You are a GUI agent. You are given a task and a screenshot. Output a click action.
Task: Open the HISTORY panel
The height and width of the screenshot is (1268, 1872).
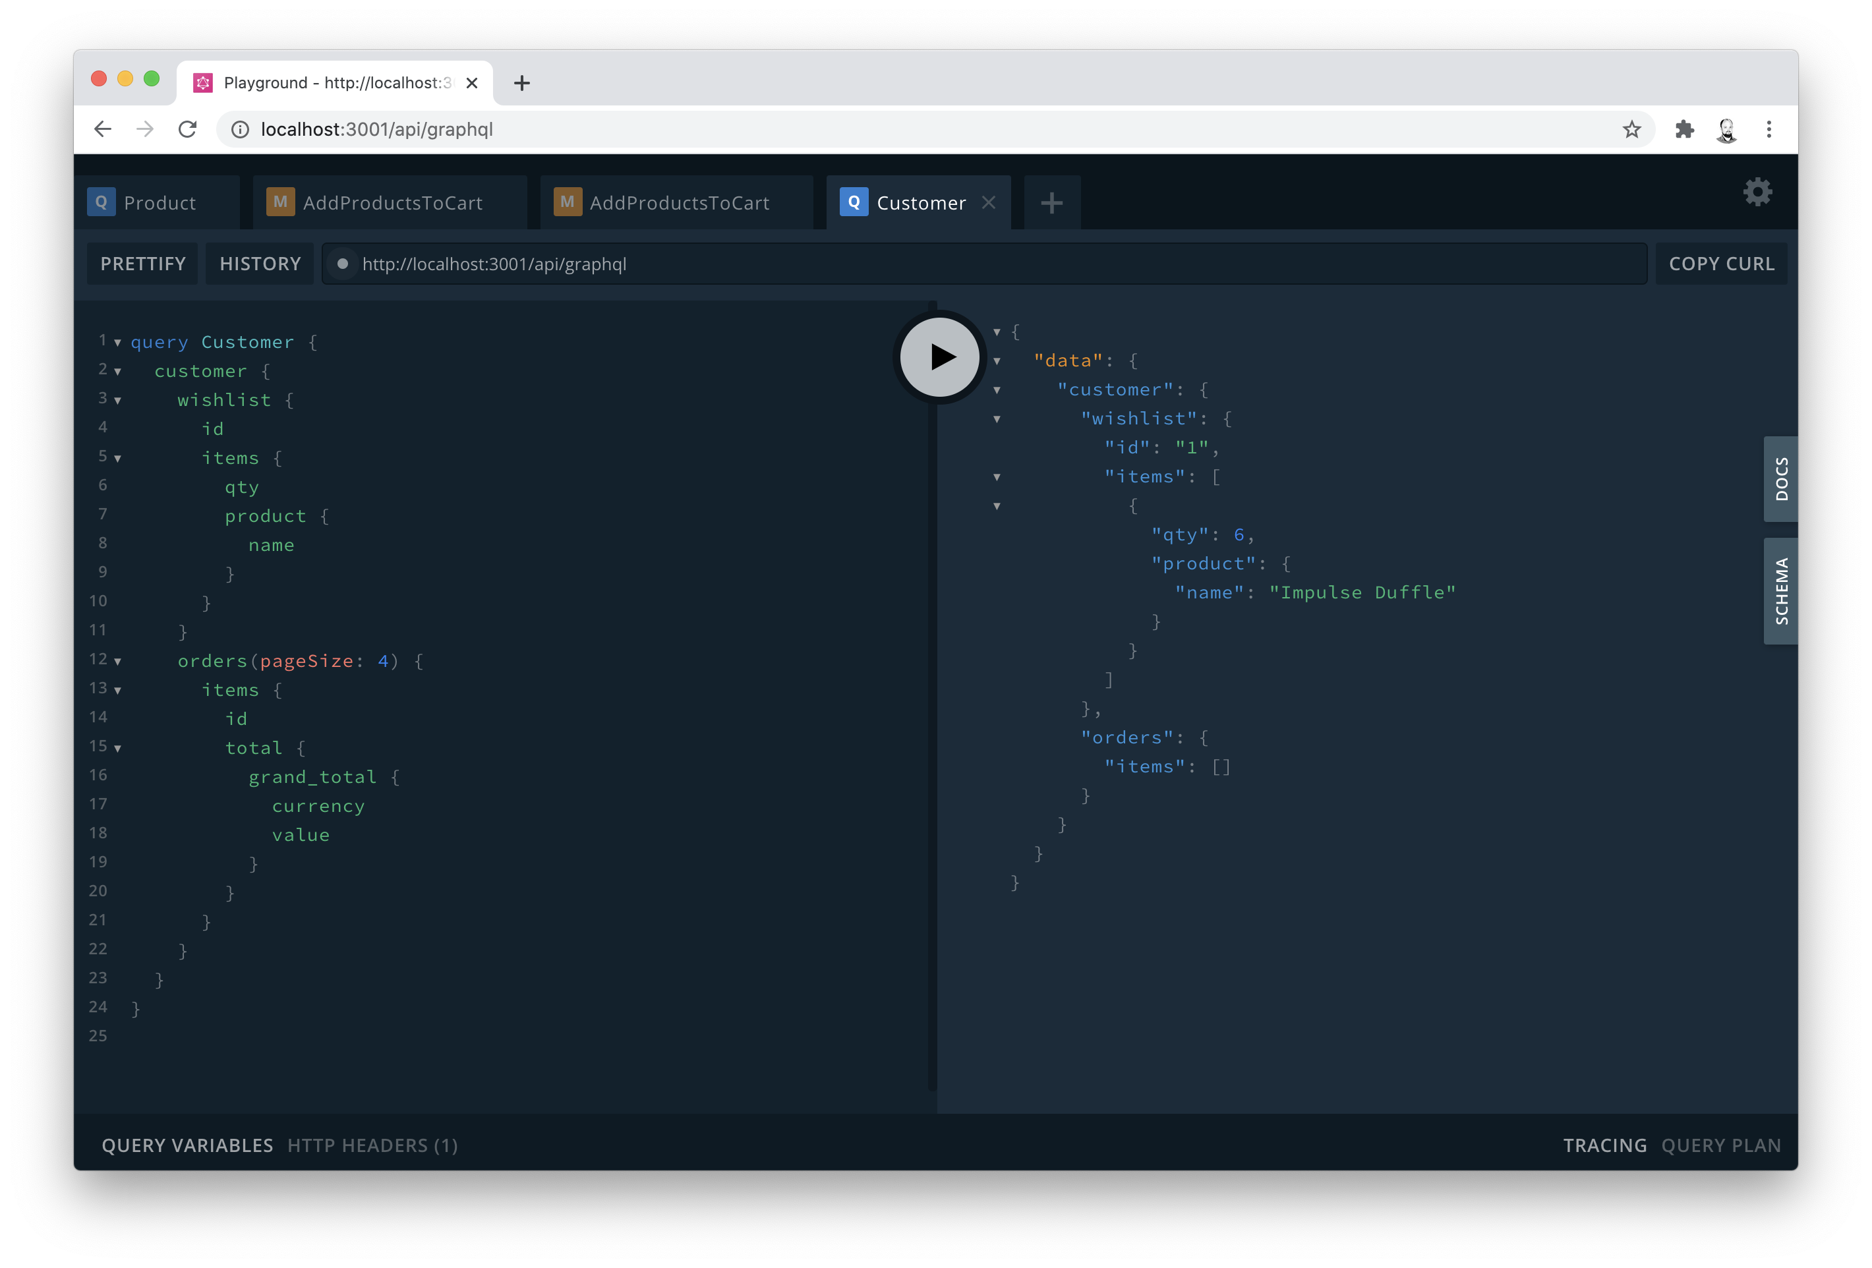click(x=260, y=263)
